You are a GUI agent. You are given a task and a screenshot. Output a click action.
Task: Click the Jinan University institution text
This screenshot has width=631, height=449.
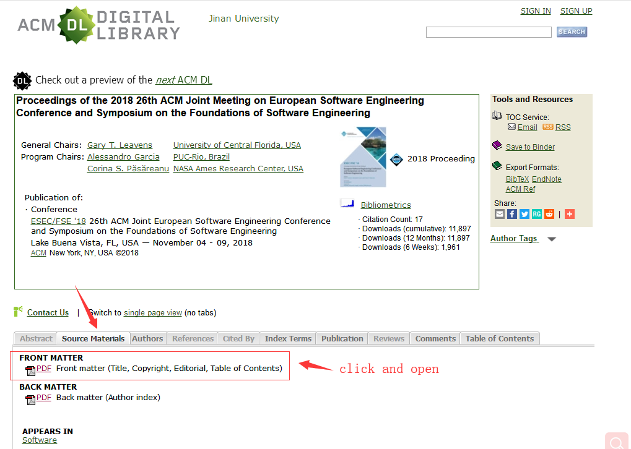pyautogui.click(x=244, y=19)
